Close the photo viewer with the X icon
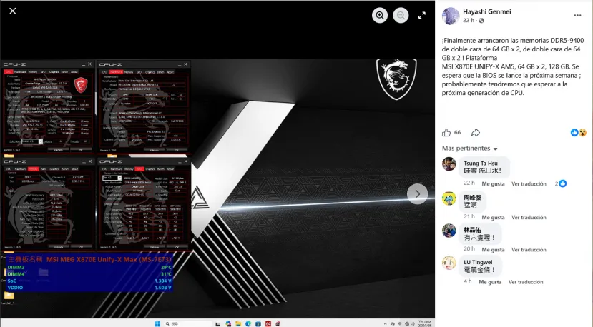Viewport: 593px width, 327px height. (12, 11)
